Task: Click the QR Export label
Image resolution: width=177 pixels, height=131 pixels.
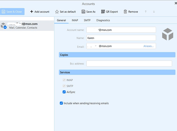Action: pyautogui.click(x=112, y=12)
